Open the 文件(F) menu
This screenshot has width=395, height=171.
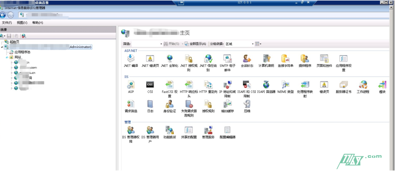point(7,23)
